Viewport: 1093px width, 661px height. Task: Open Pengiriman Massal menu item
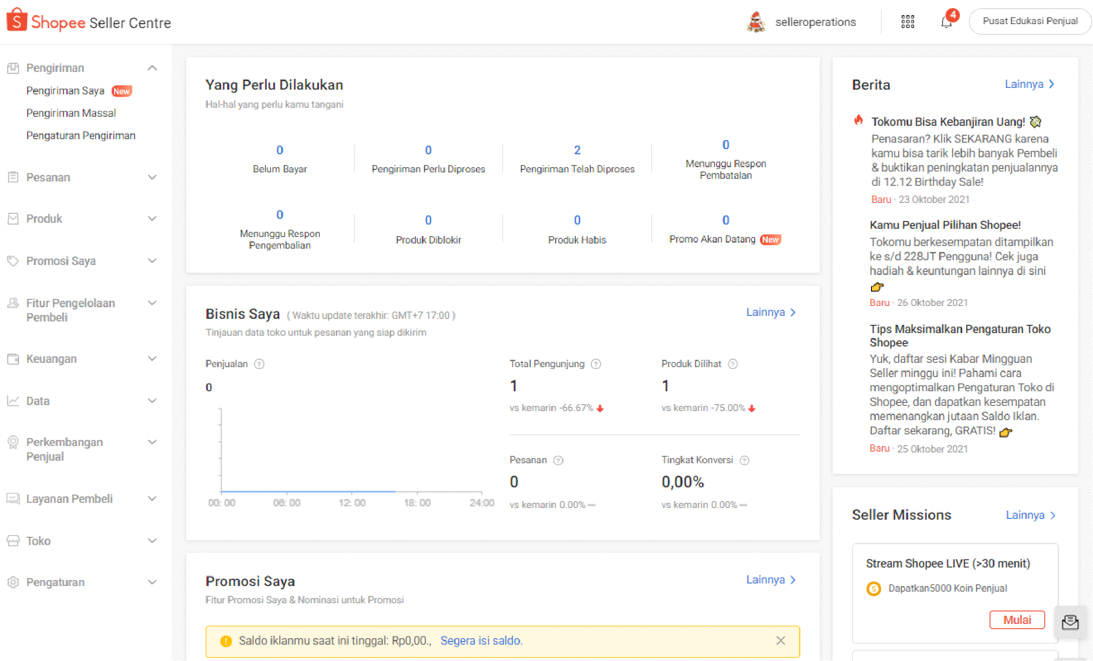tap(71, 113)
